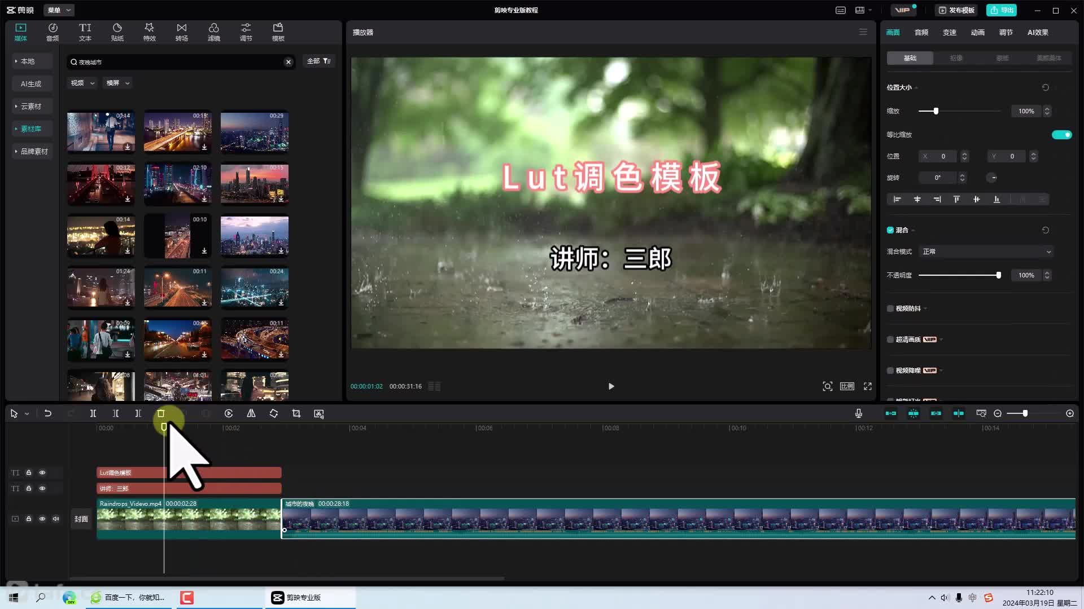Click the timeline zoom-in plus icon

pos(1070,413)
